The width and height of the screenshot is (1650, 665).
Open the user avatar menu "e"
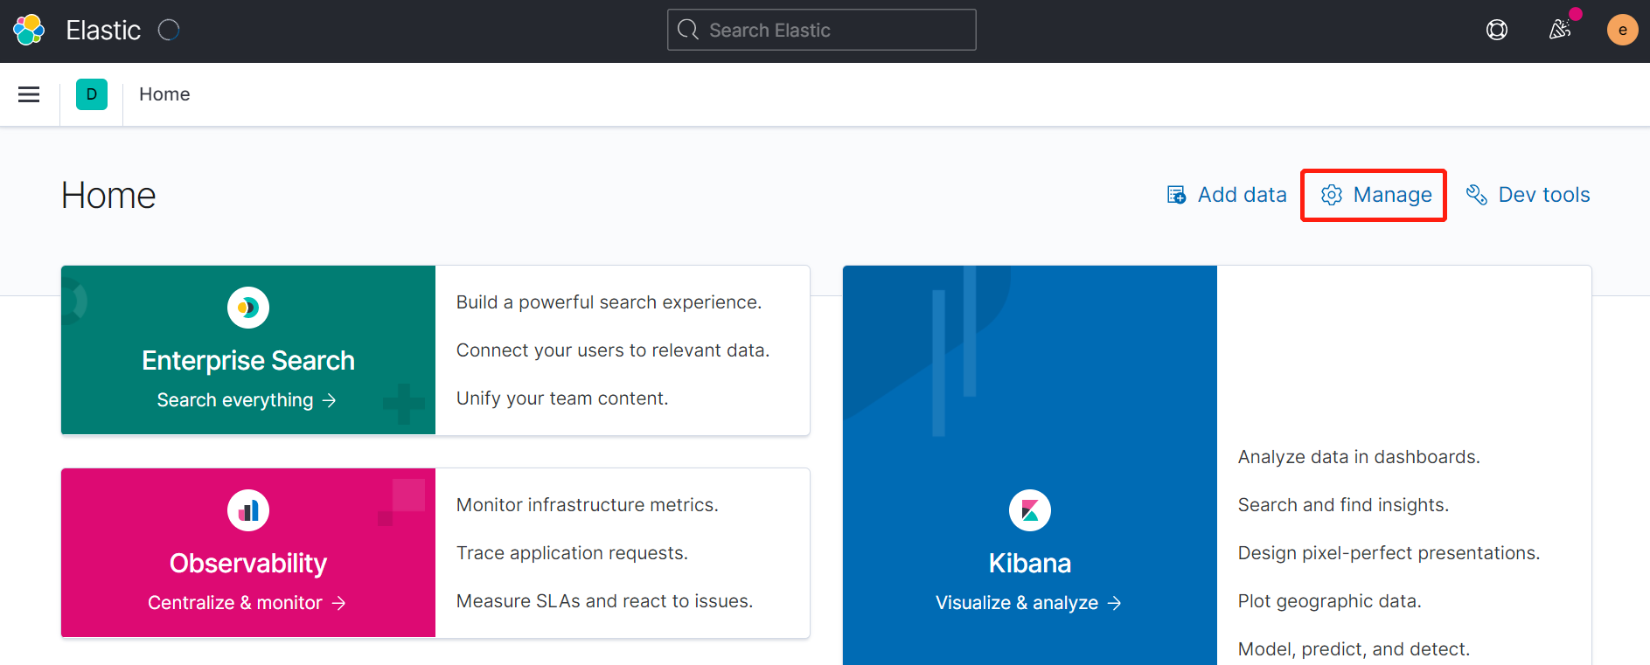[x=1623, y=30]
